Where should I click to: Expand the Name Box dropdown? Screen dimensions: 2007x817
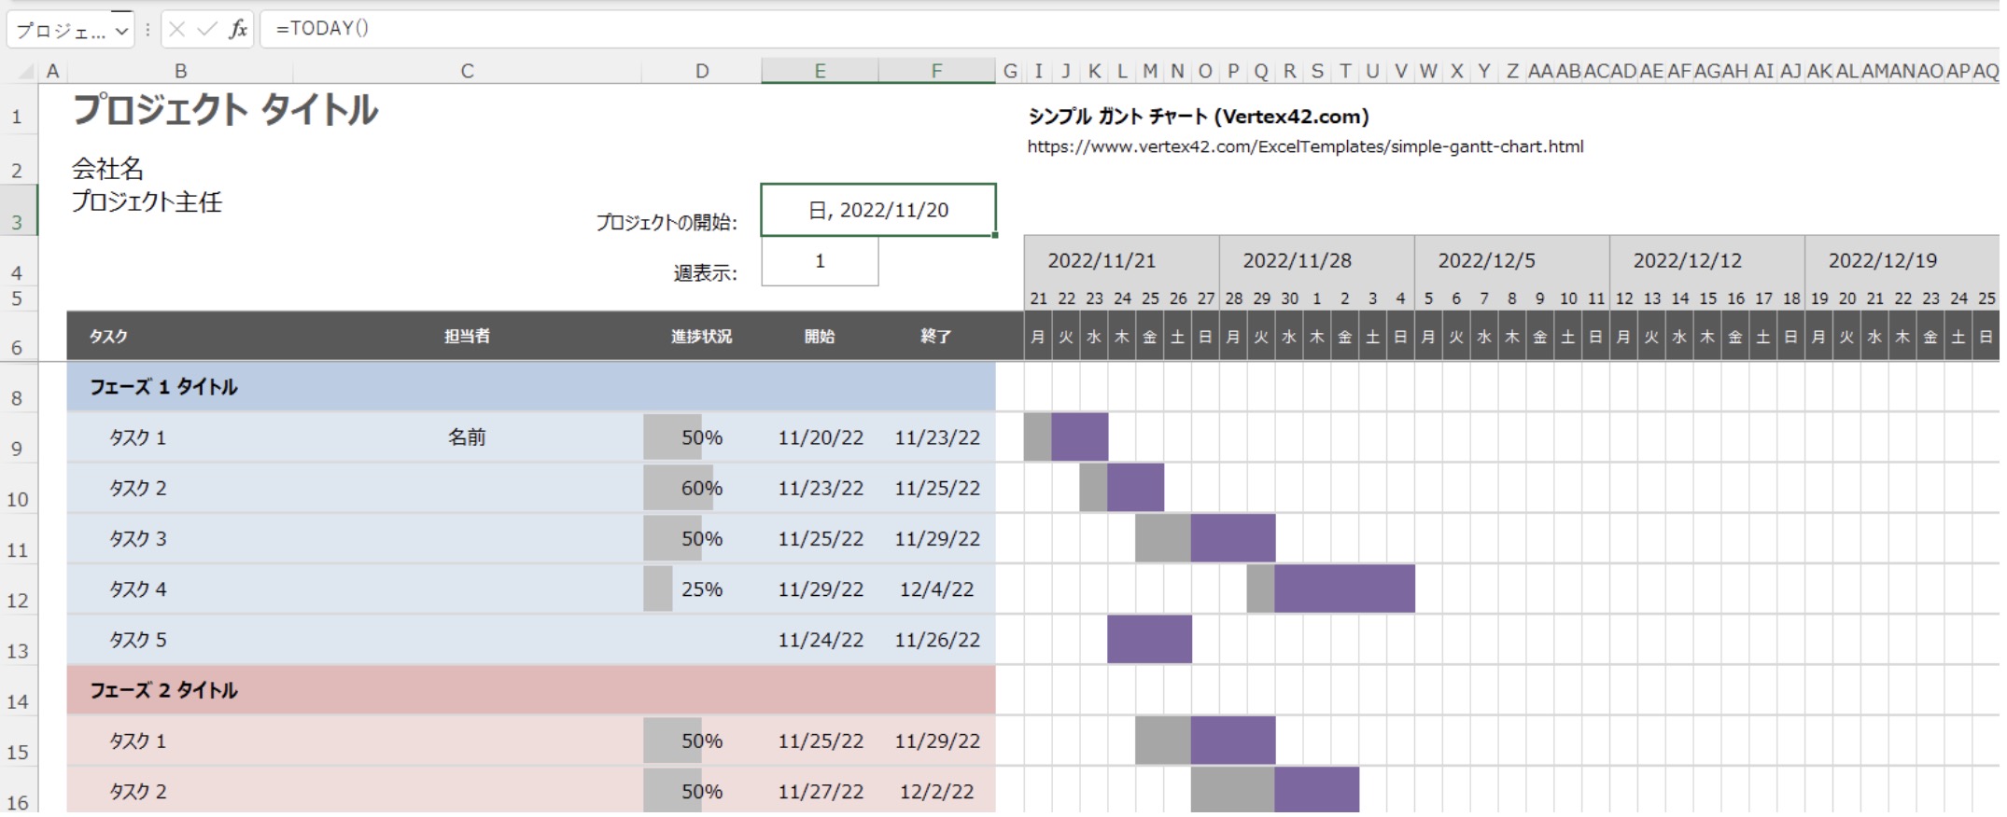point(121,32)
